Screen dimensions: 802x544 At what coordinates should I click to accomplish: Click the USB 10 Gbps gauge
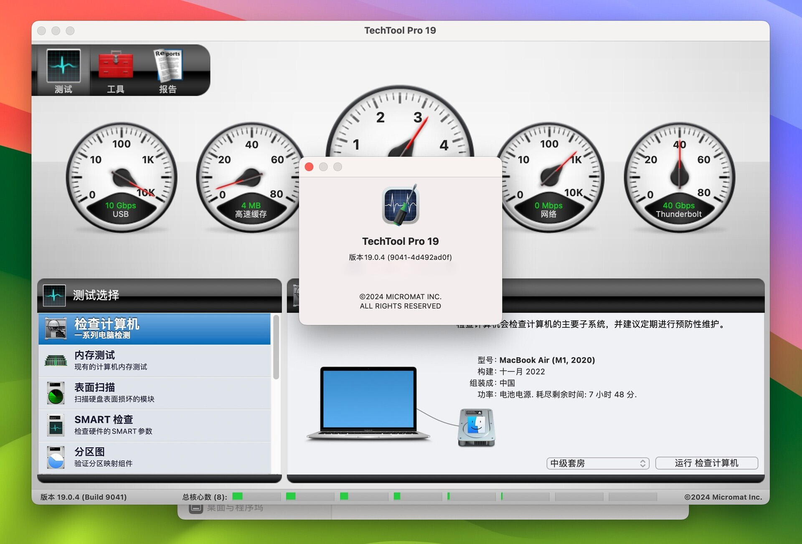[121, 178]
